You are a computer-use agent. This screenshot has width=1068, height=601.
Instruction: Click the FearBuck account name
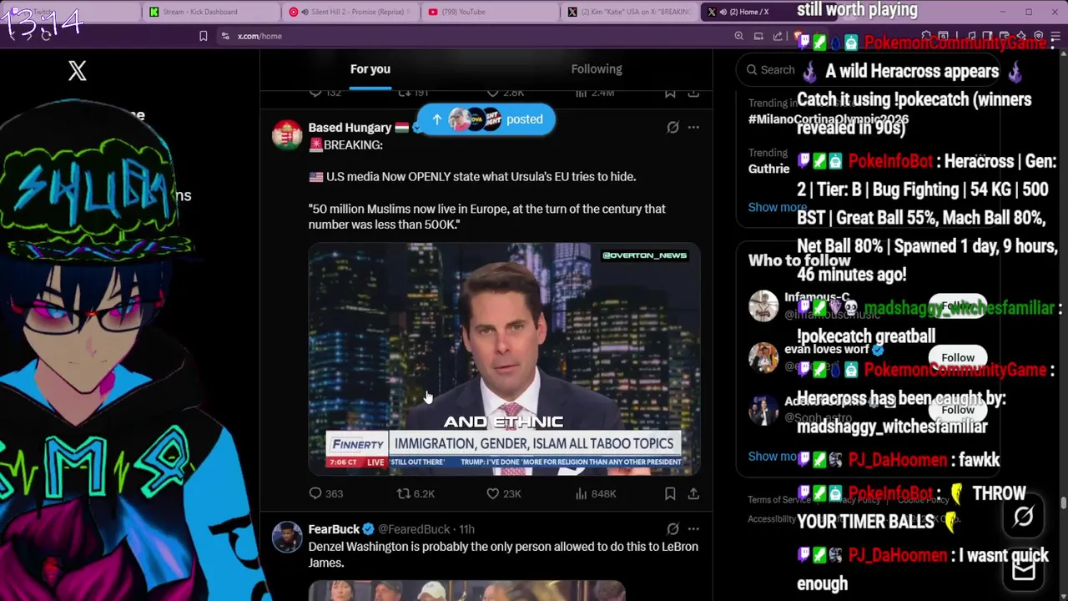[x=334, y=528]
